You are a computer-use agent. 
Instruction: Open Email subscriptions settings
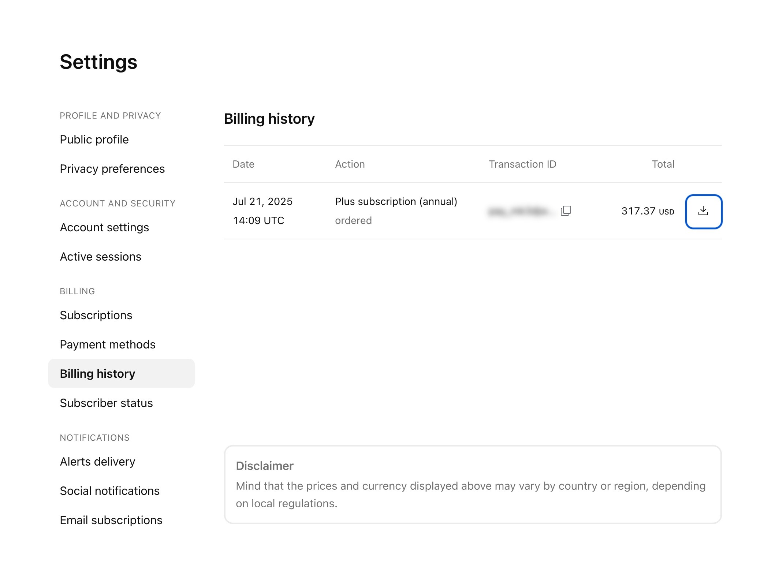[111, 520]
